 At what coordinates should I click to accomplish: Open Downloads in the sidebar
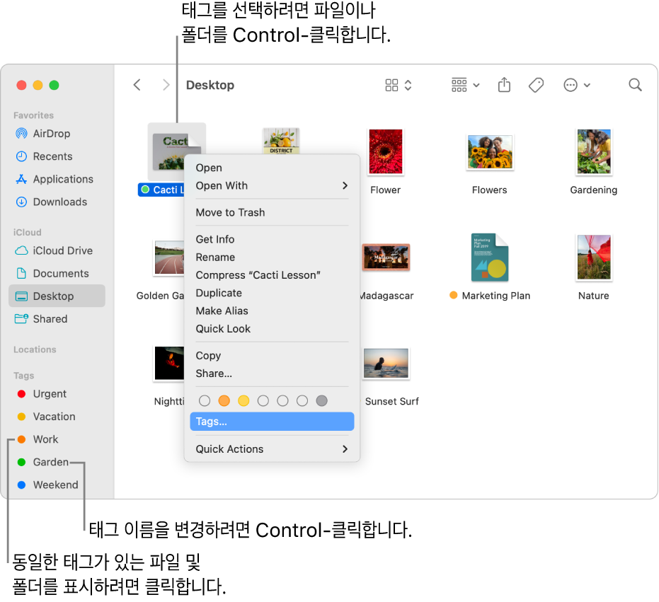click(57, 202)
